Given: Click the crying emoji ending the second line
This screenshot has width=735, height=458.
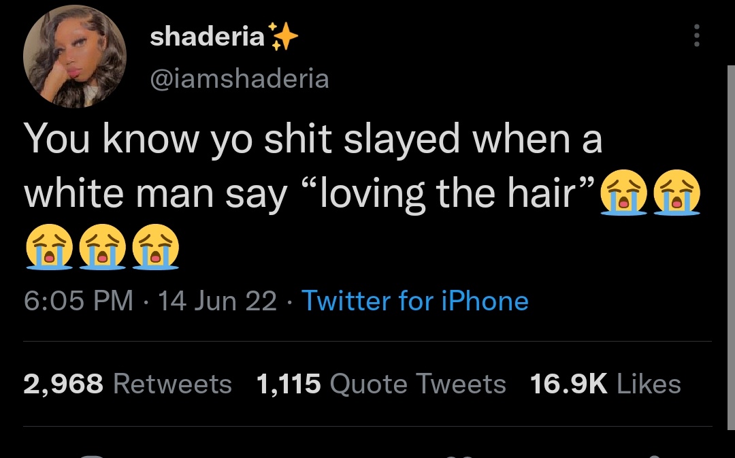Looking at the screenshot, I should [677, 192].
